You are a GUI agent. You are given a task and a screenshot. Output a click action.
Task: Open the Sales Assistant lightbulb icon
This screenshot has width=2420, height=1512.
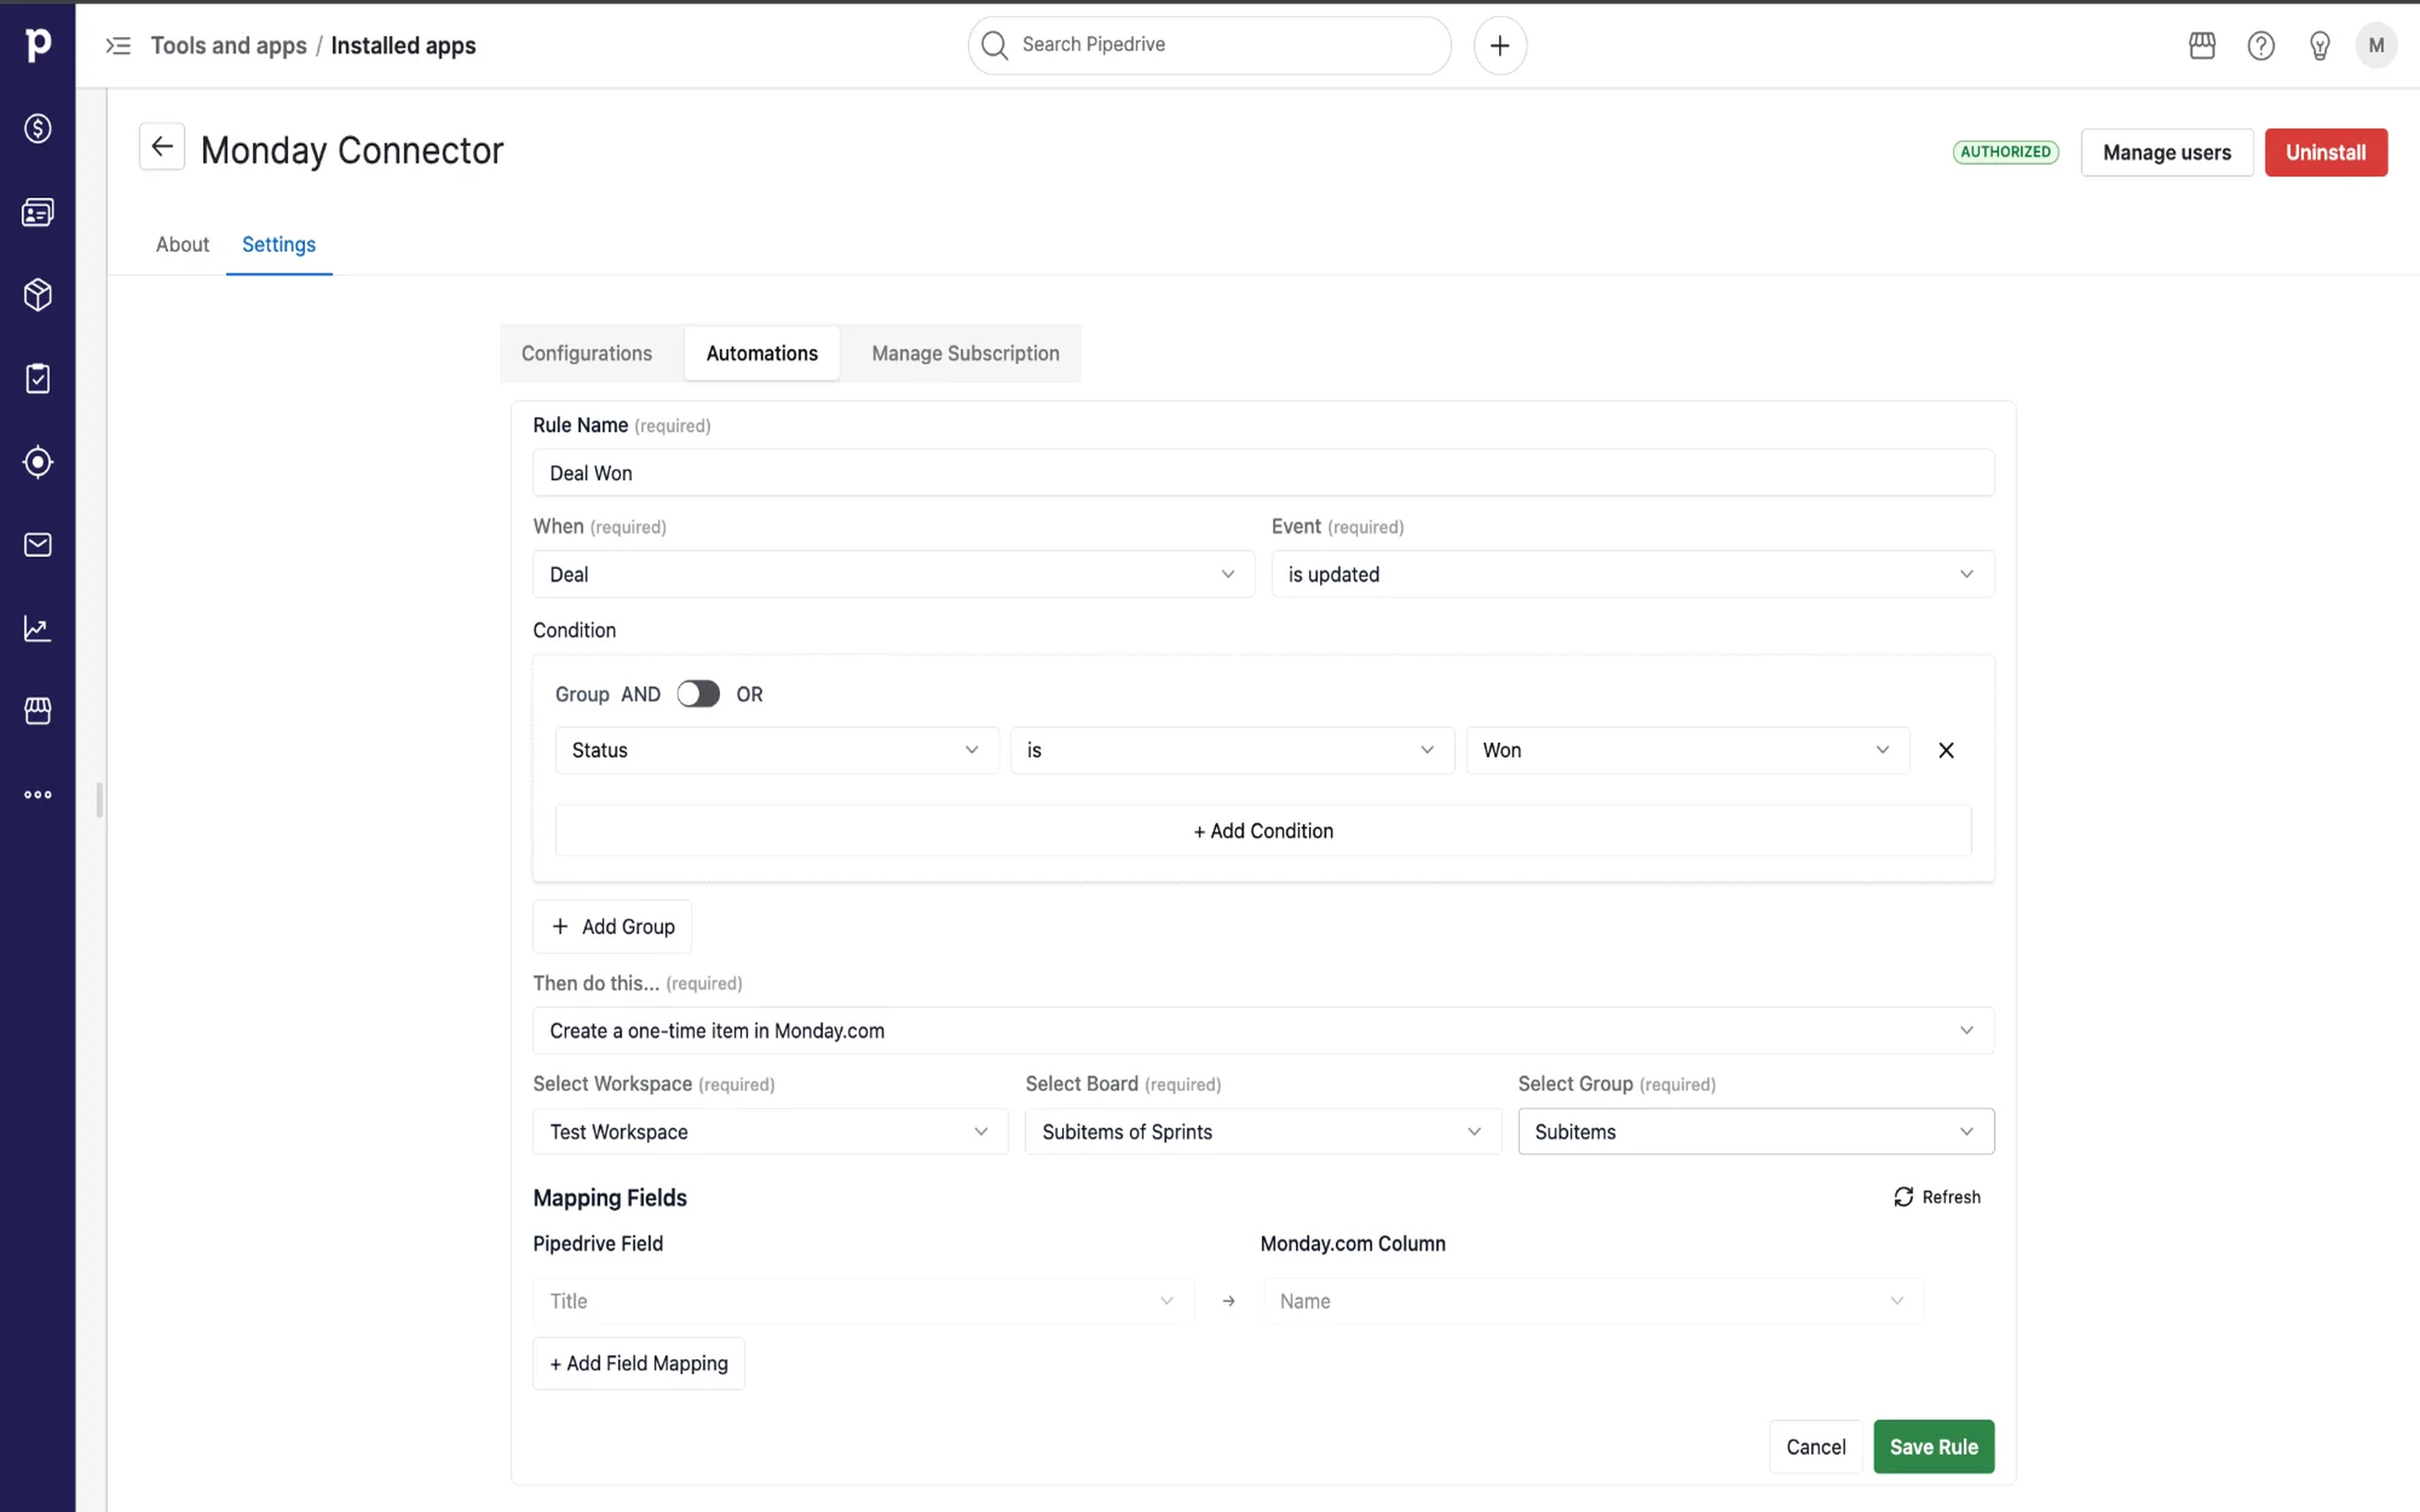2320,45
